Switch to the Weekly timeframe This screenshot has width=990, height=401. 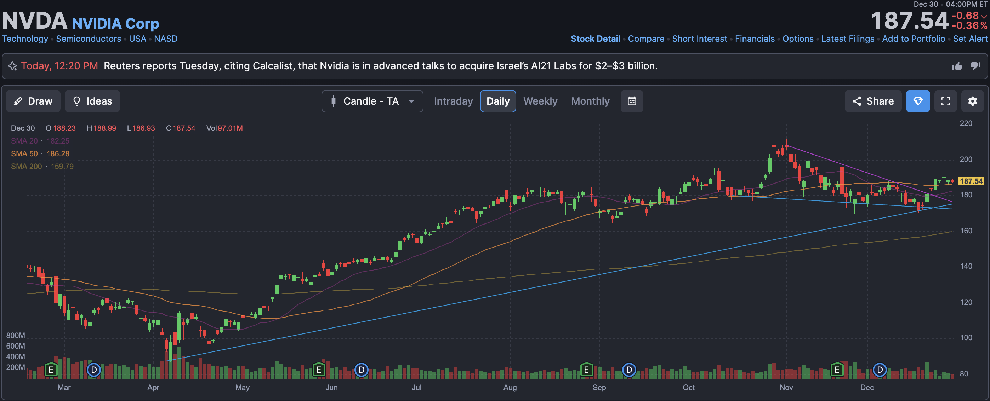tap(540, 101)
